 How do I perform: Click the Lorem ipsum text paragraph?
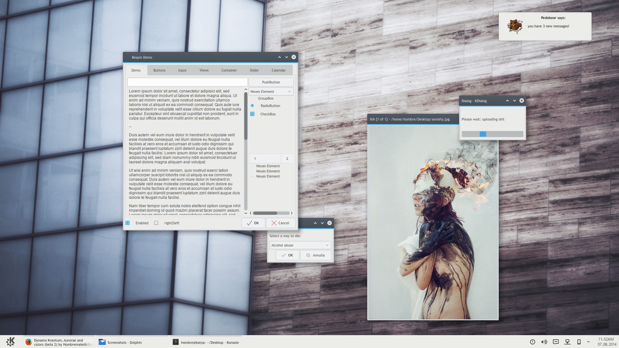coord(185,105)
